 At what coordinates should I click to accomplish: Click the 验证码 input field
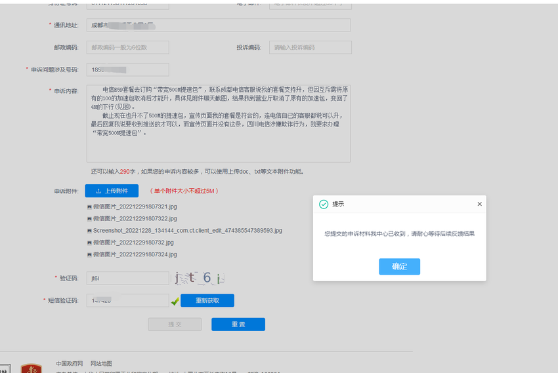(x=128, y=278)
